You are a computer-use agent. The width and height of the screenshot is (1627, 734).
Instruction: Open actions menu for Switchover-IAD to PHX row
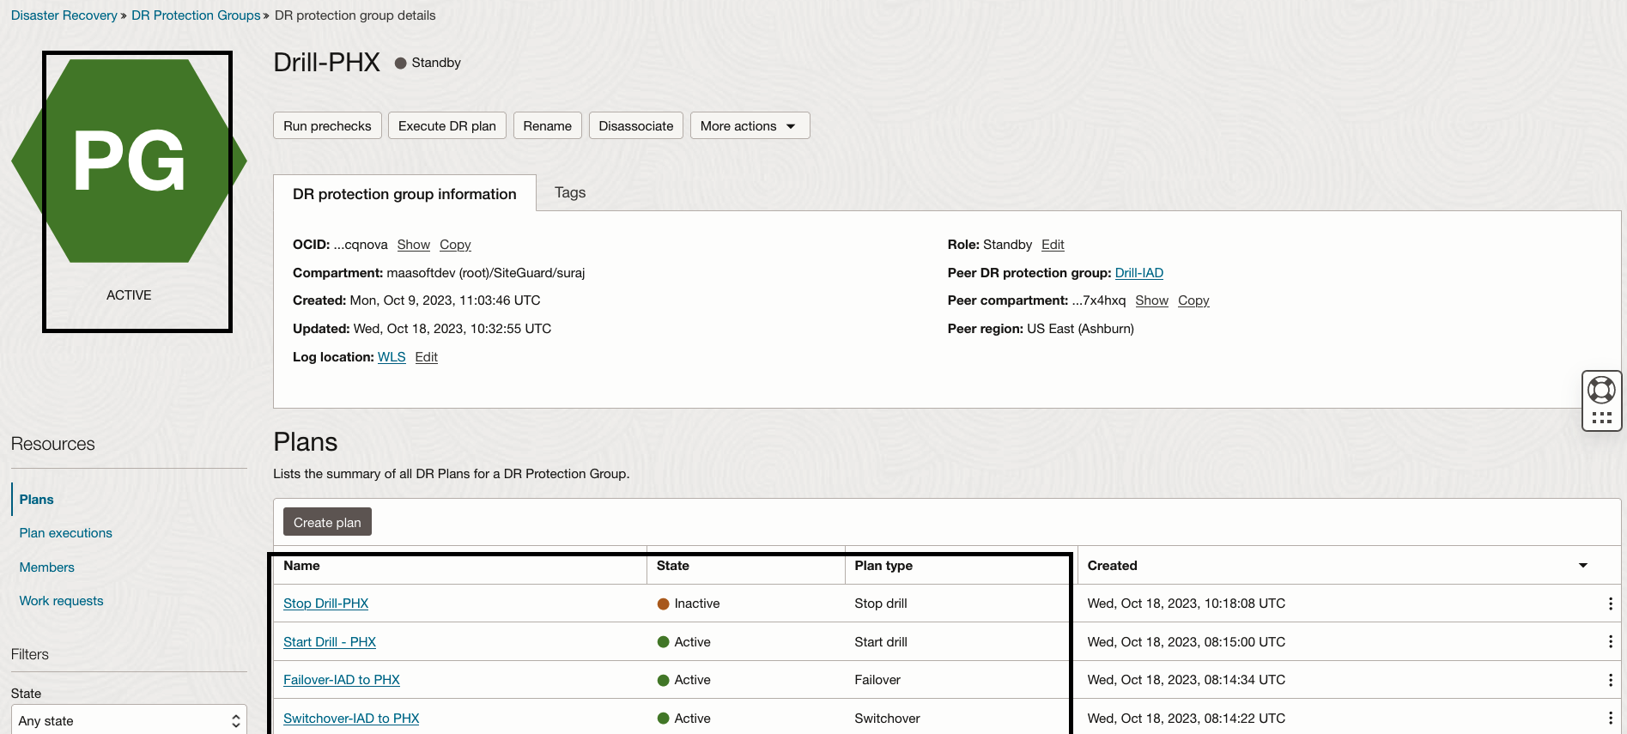(1610, 719)
